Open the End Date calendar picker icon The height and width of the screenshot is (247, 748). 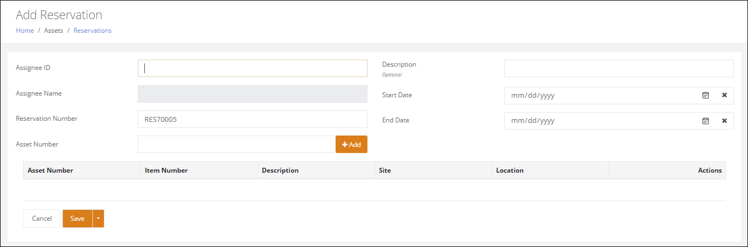click(x=705, y=121)
